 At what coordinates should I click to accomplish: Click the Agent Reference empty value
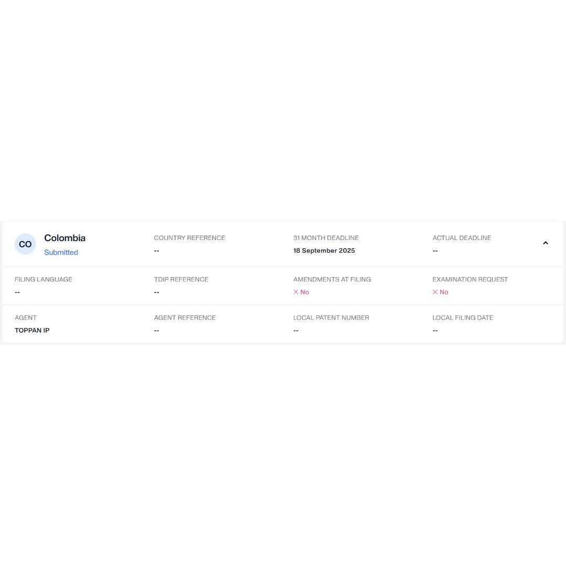pos(156,330)
